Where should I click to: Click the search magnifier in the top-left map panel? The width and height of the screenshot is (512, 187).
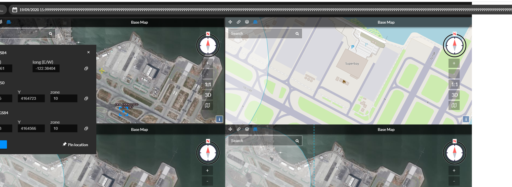[x=50, y=34]
